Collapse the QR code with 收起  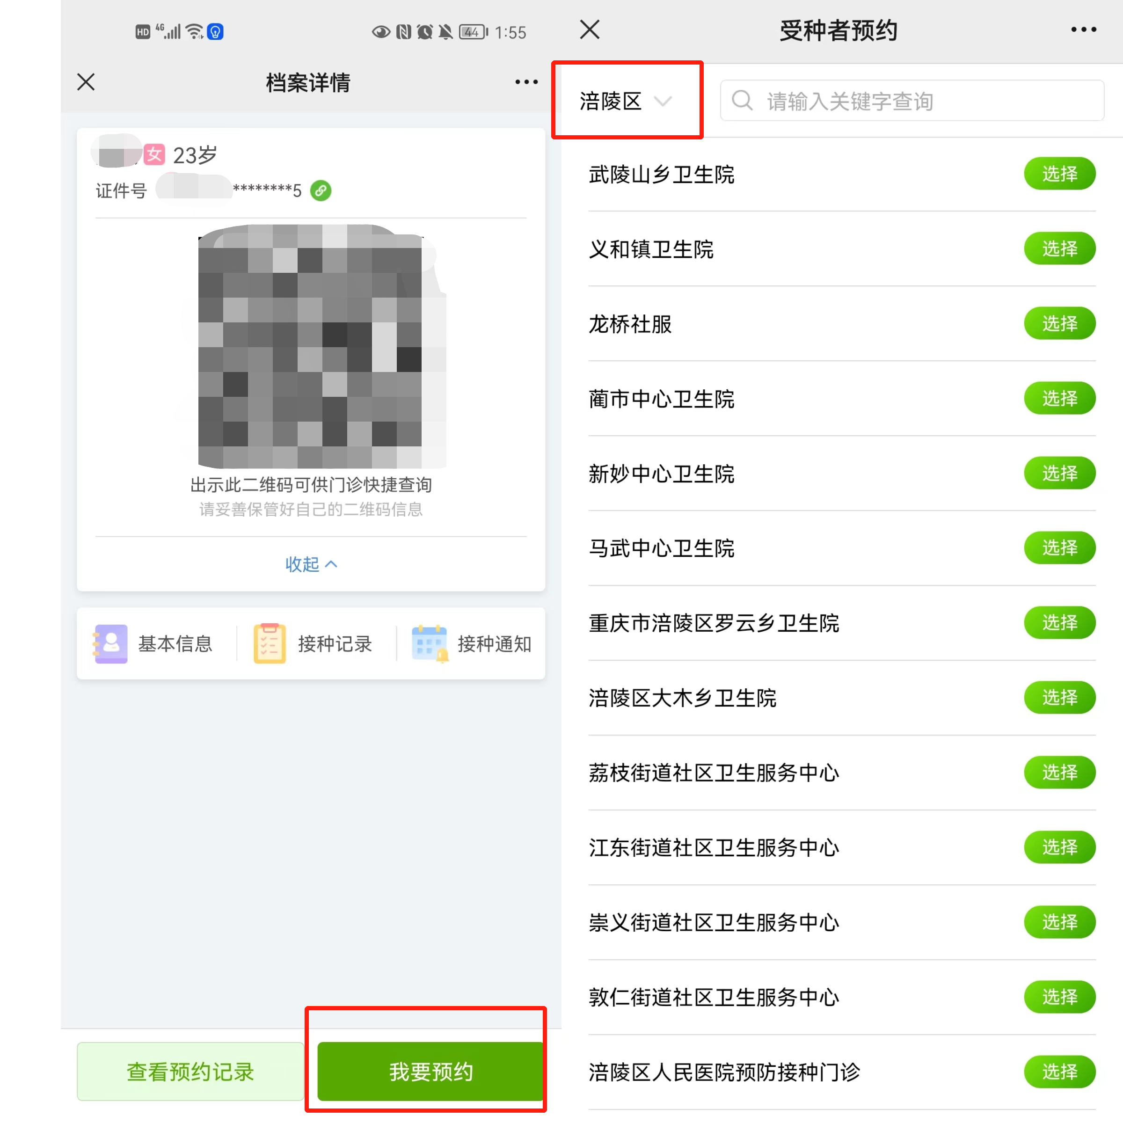tap(311, 564)
